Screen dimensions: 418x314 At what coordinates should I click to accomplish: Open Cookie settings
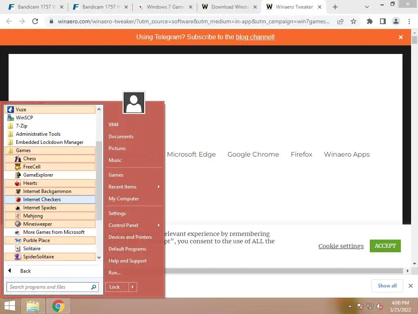click(341, 246)
